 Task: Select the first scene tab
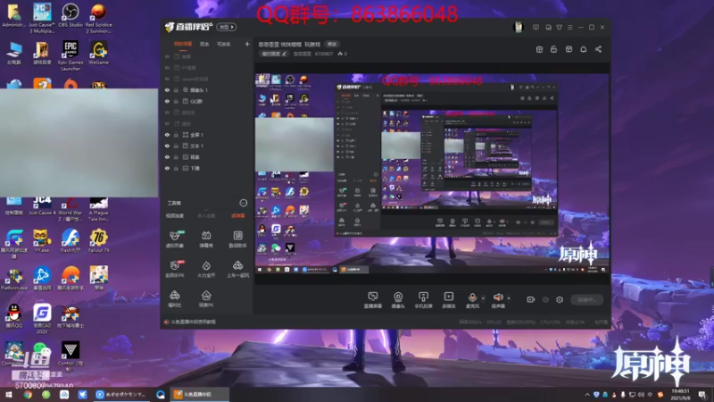[x=183, y=44]
